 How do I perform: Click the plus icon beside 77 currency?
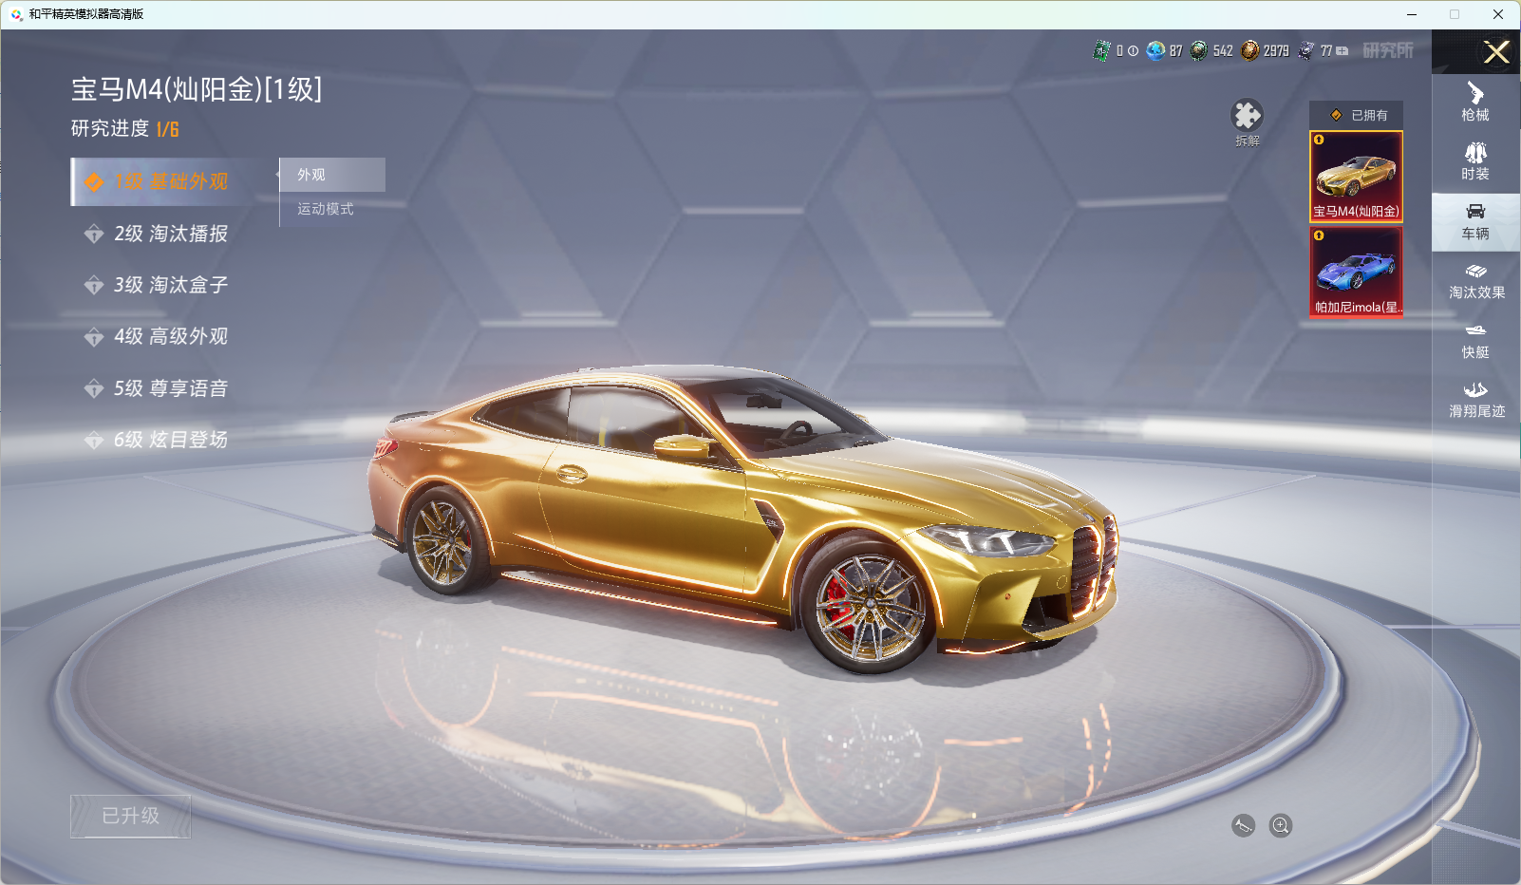point(1343,51)
